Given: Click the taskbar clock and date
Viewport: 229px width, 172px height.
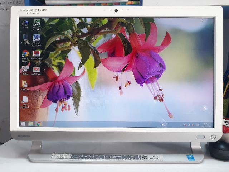Looking at the screenshot, I should (206, 125).
